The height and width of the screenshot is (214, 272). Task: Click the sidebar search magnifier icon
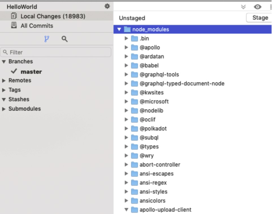[64, 39]
